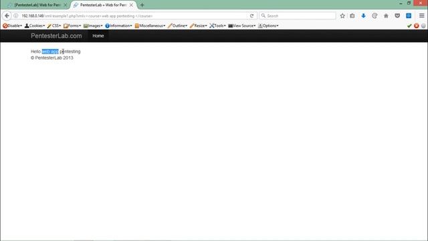The height and width of the screenshot is (241, 428).
Task: Click the red error icon in toolbar
Action: (416, 25)
